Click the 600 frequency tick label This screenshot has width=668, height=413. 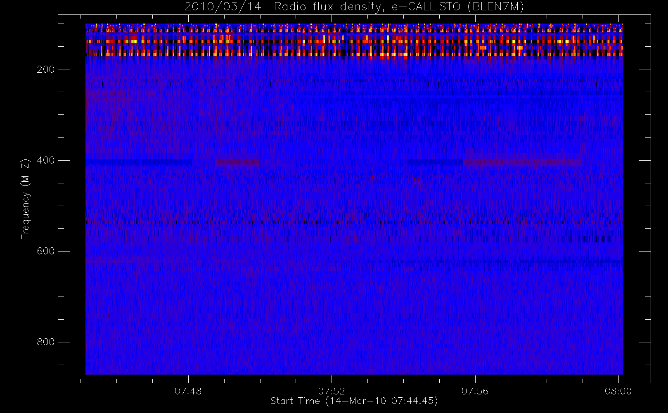[45, 251]
